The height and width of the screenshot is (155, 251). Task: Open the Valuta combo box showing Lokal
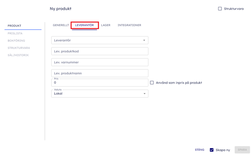pyautogui.click(x=97, y=94)
